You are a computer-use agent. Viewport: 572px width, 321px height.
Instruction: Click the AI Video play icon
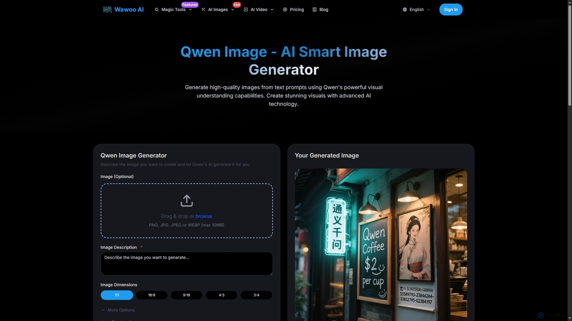click(246, 9)
